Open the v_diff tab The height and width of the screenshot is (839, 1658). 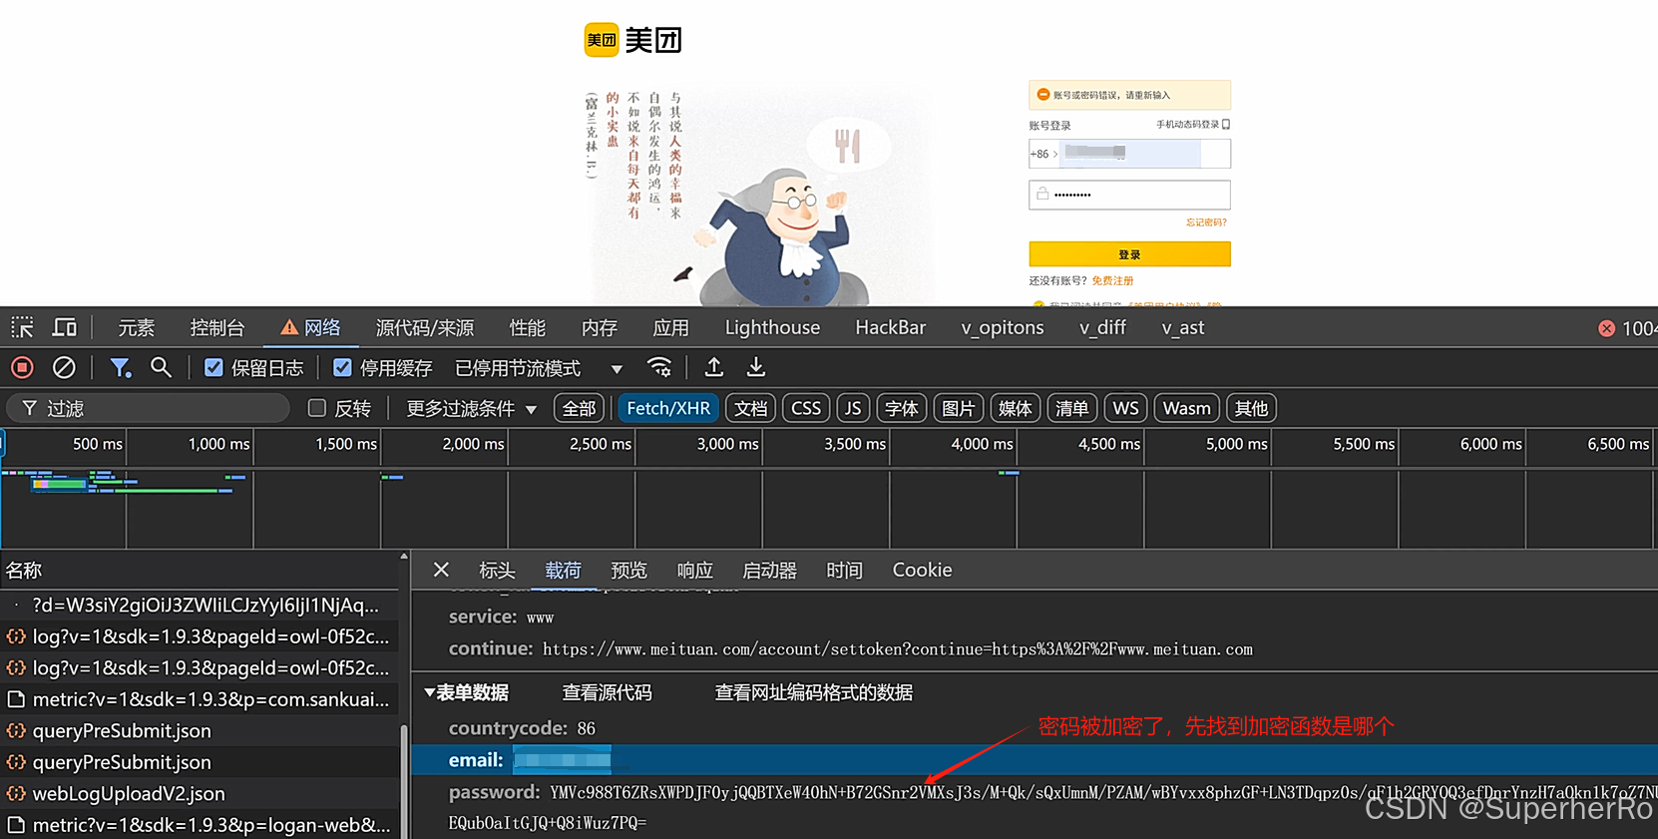click(x=1102, y=327)
